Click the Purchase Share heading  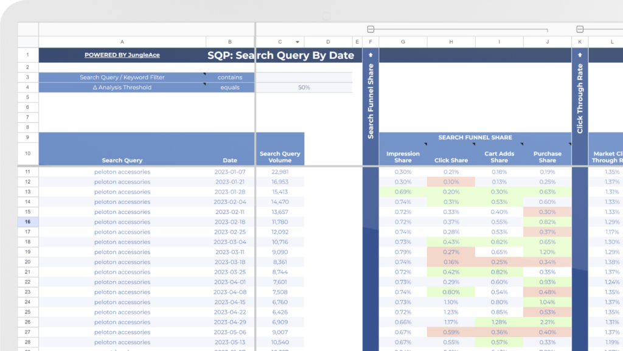(547, 157)
